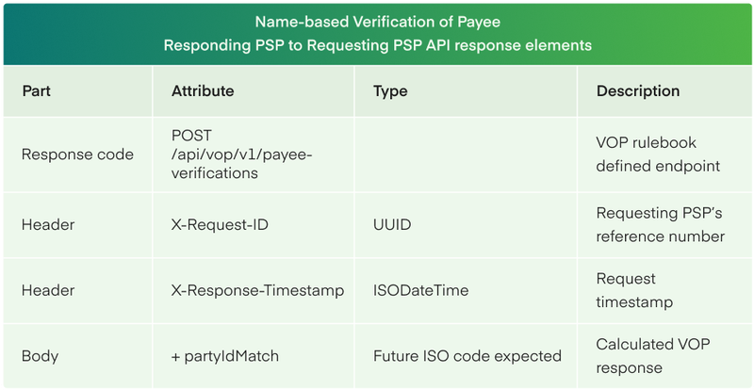Click the VOP rulebook defined endpoint text
Screen dimensions: 754x390
click(658, 154)
